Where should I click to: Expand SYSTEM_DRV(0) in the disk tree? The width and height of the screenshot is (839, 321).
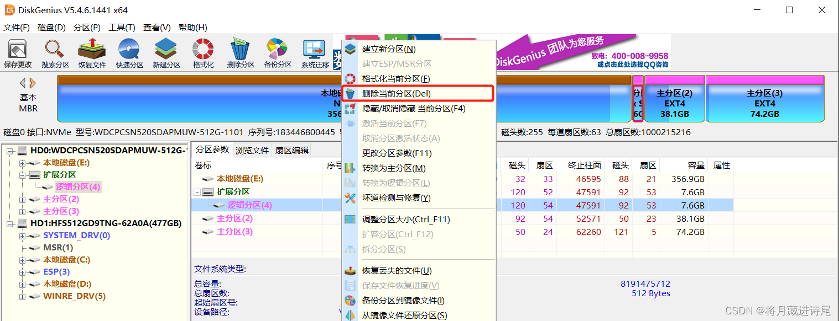click(x=22, y=236)
